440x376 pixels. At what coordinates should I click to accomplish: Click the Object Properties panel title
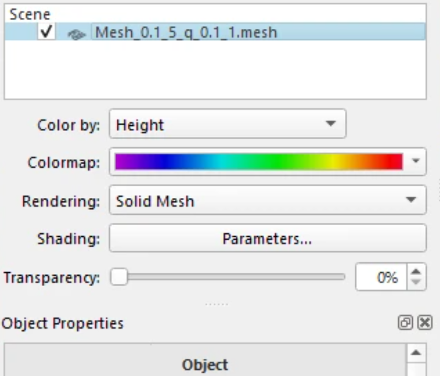(63, 323)
